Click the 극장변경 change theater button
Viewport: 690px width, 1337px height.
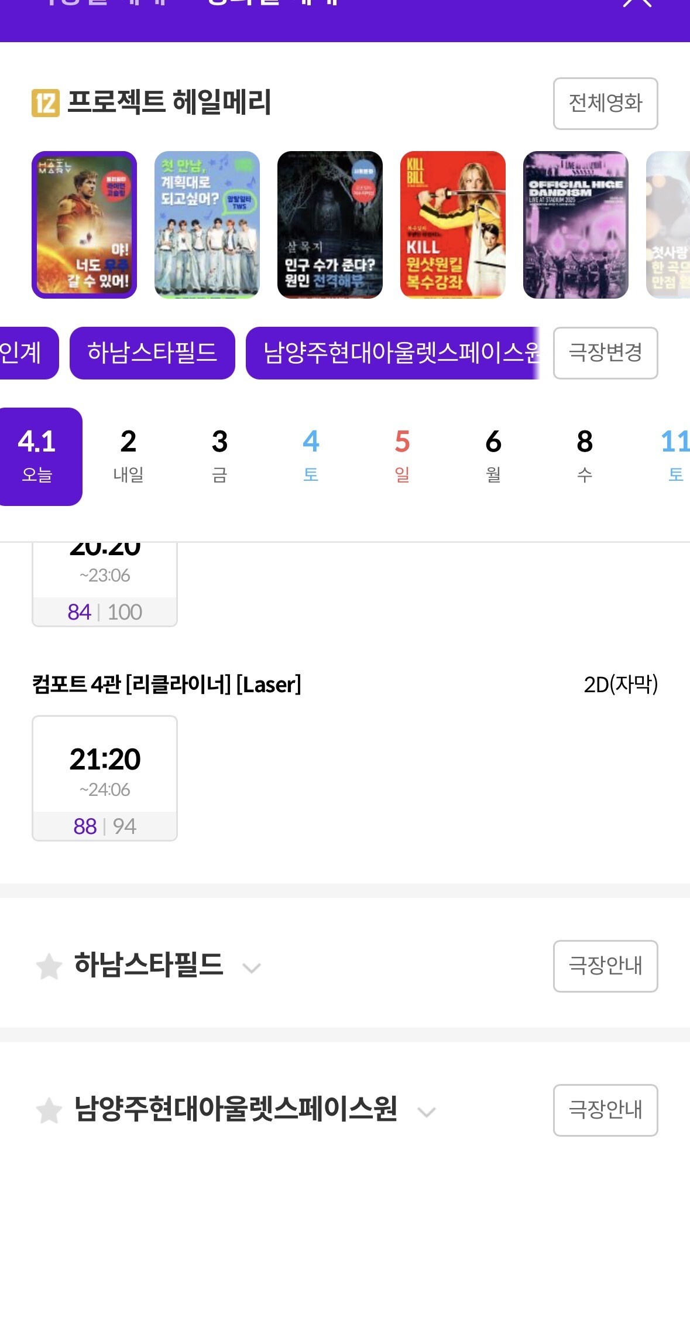click(x=605, y=353)
